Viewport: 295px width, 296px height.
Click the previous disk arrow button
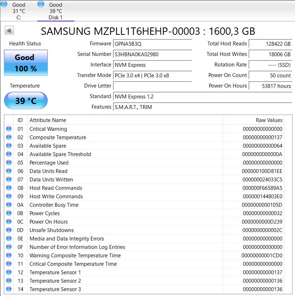coord(9,31)
